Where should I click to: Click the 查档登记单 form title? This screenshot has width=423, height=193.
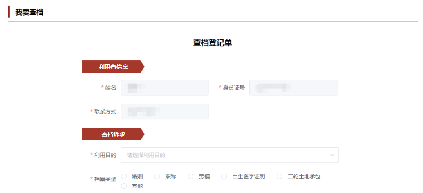(x=212, y=43)
